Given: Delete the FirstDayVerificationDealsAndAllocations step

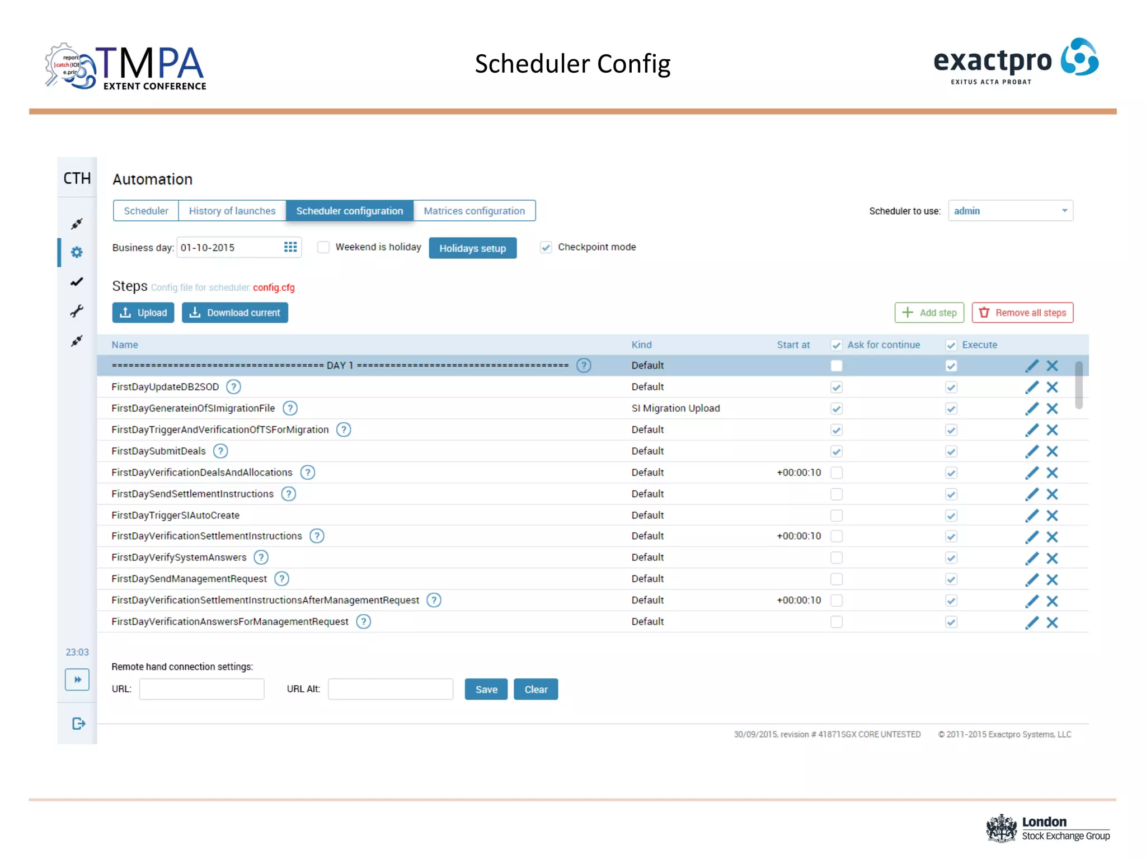Looking at the screenshot, I should point(1053,473).
